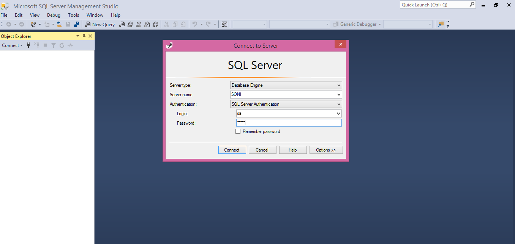
Task: Open the Debug menu
Action: click(54, 15)
